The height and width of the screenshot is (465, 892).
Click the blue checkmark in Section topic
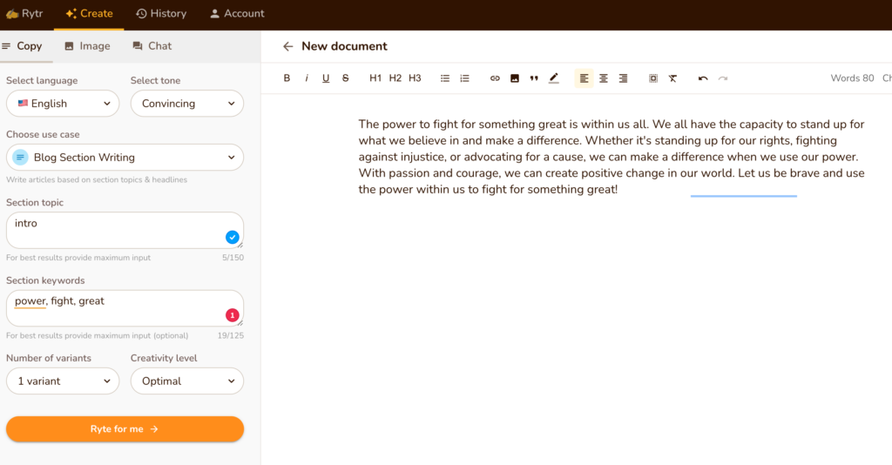pyautogui.click(x=232, y=237)
